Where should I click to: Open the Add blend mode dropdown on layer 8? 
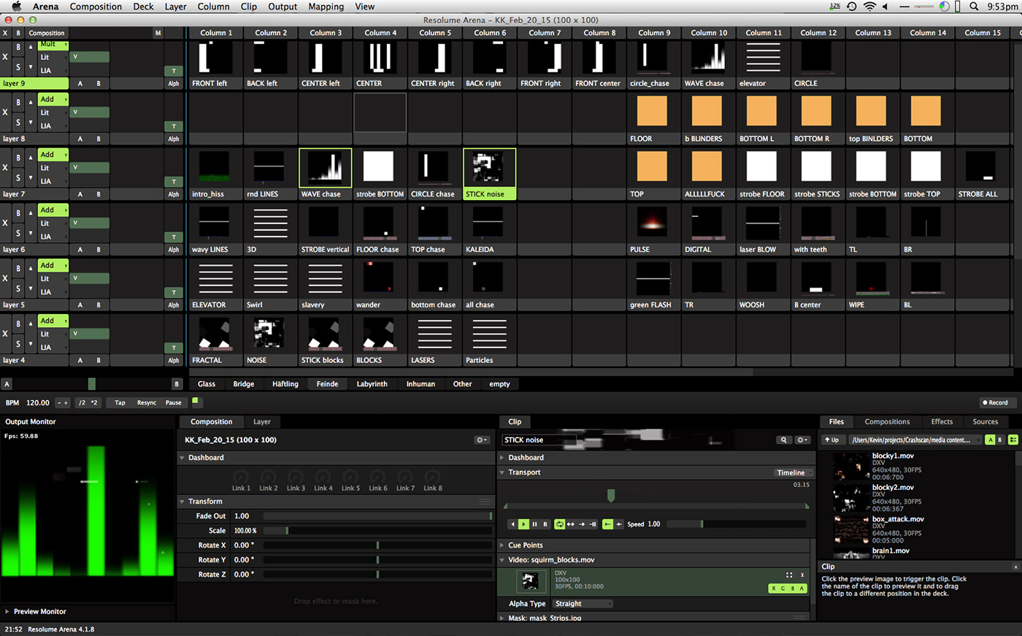pyautogui.click(x=53, y=99)
